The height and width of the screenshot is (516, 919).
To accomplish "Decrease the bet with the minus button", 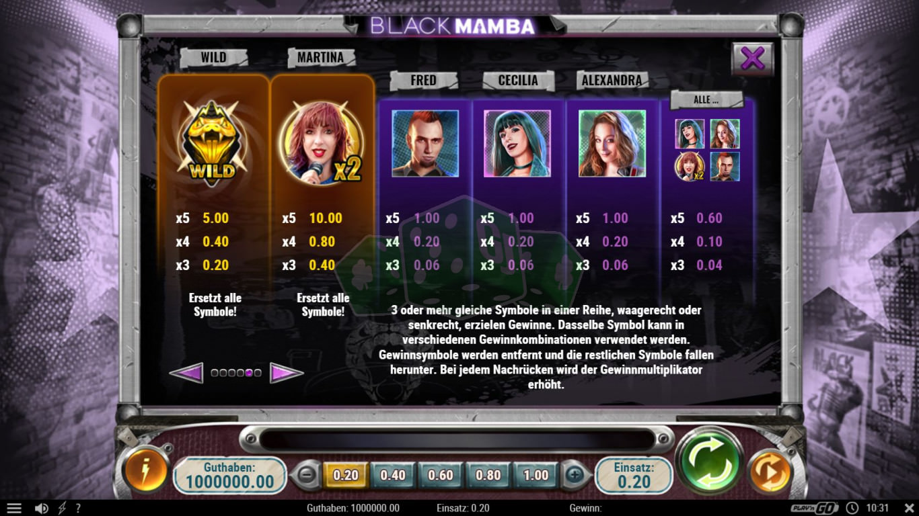I will (306, 475).
